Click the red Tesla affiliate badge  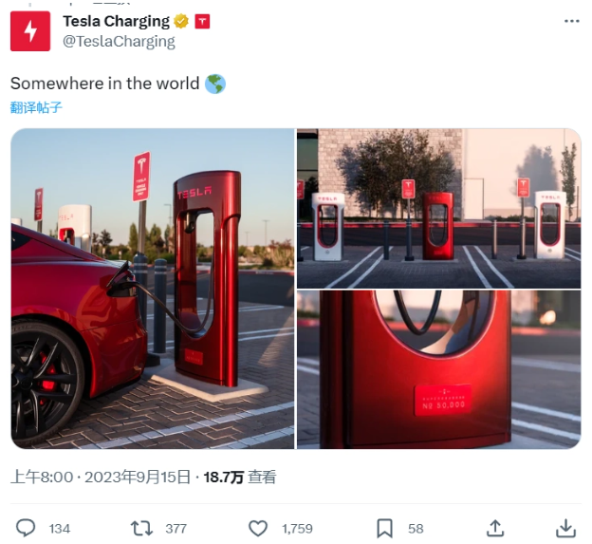coord(202,22)
